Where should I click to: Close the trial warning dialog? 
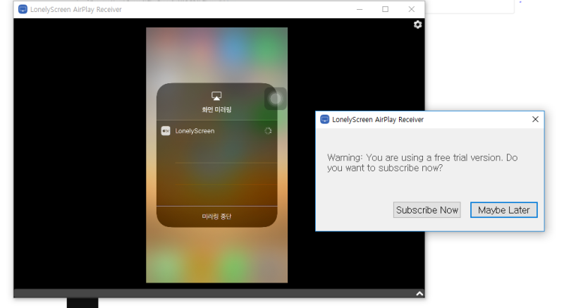click(535, 119)
